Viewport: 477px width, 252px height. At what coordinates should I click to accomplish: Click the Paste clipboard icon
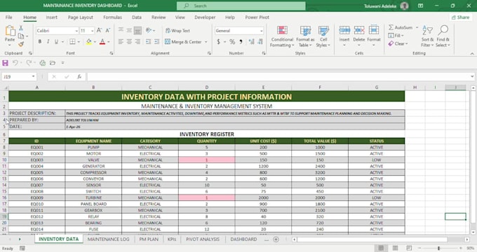[x=10, y=31]
